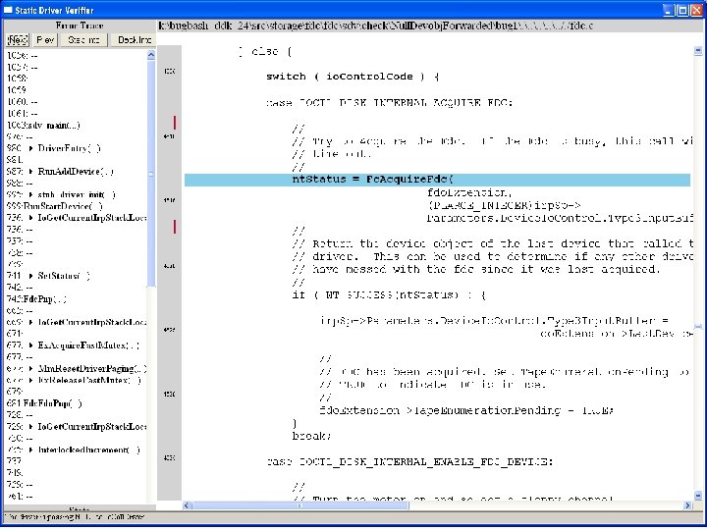The height and width of the screenshot is (530, 707).
Task: Expand the MmResetDriverPaging trace node
Action: [x=30, y=369]
